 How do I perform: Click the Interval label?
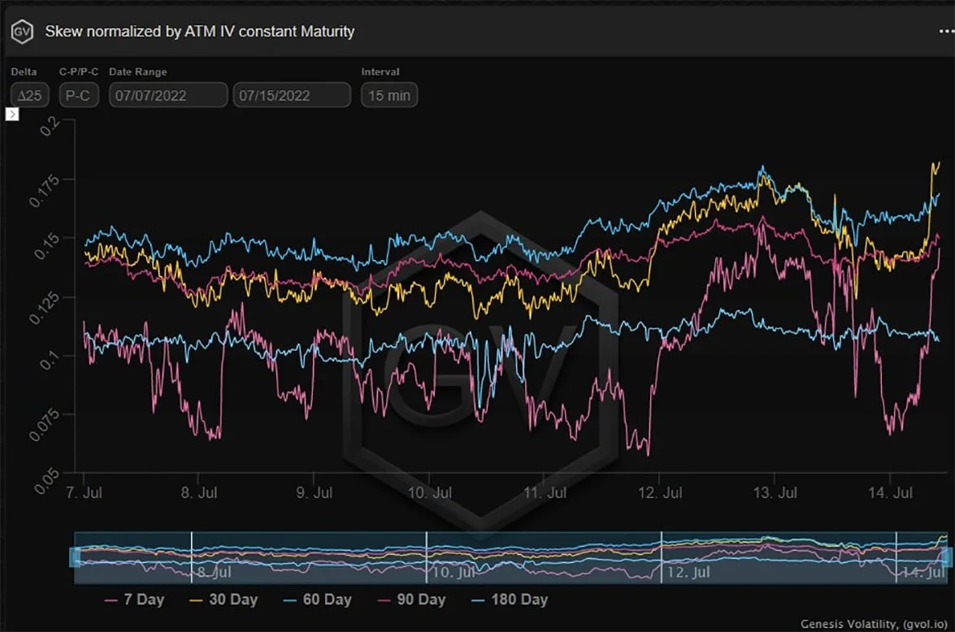coord(380,71)
